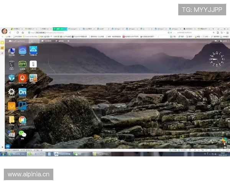230x184 pixels.
Task: Click the KodExplorer logo
Action: [x=17, y=41]
